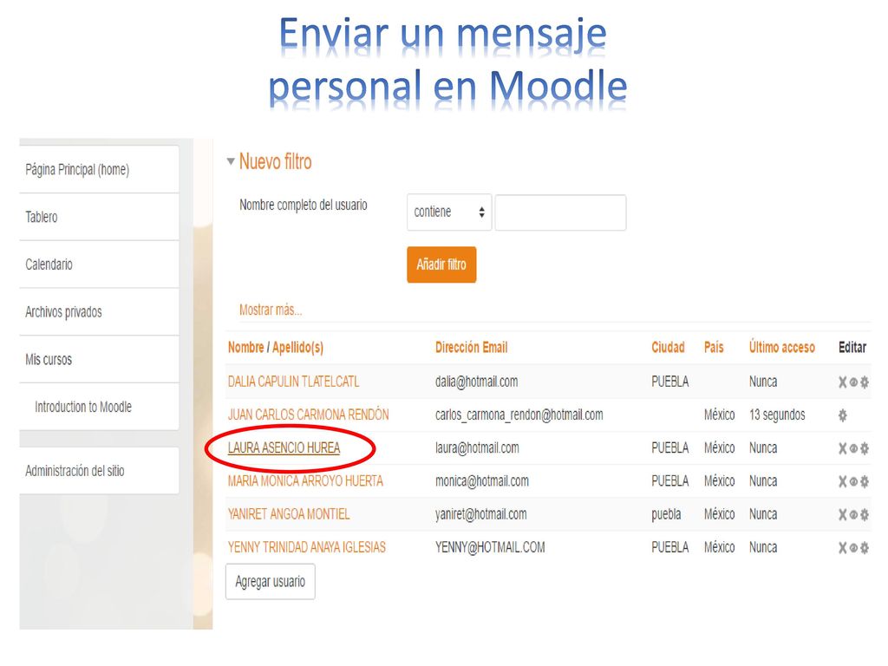888x666 pixels.
Task: Suspend LAURA ASENCIO HUREA with eye icon
Action: pyautogui.click(x=853, y=449)
